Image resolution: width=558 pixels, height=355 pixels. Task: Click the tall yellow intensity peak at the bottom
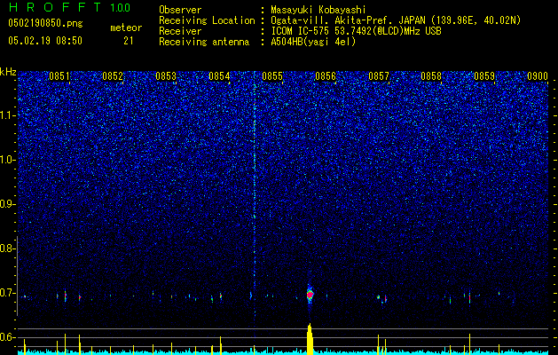310,339
